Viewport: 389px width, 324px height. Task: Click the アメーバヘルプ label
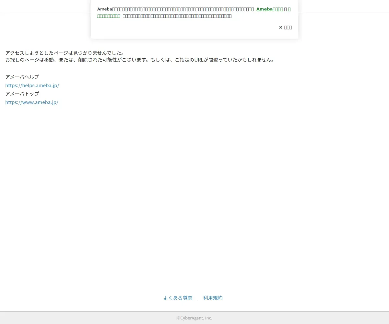tap(22, 77)
